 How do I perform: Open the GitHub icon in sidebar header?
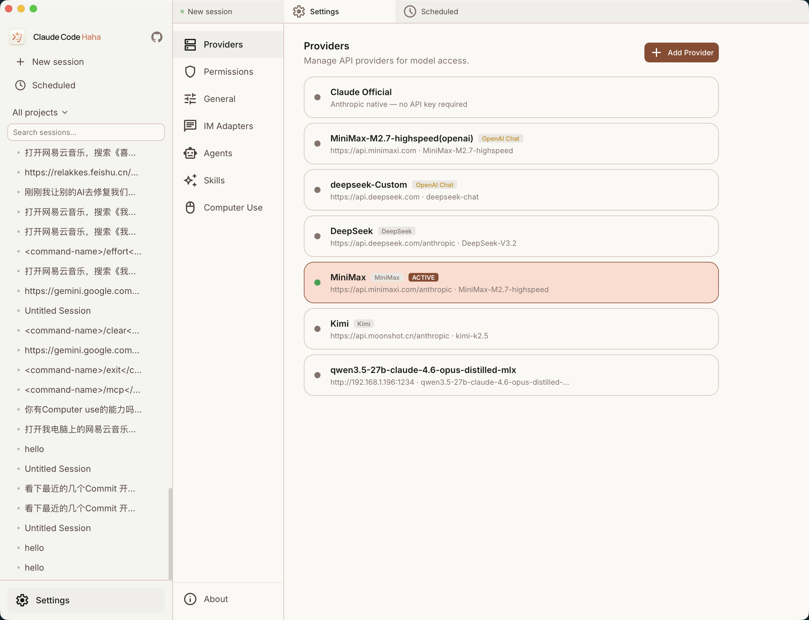point(157,37)
